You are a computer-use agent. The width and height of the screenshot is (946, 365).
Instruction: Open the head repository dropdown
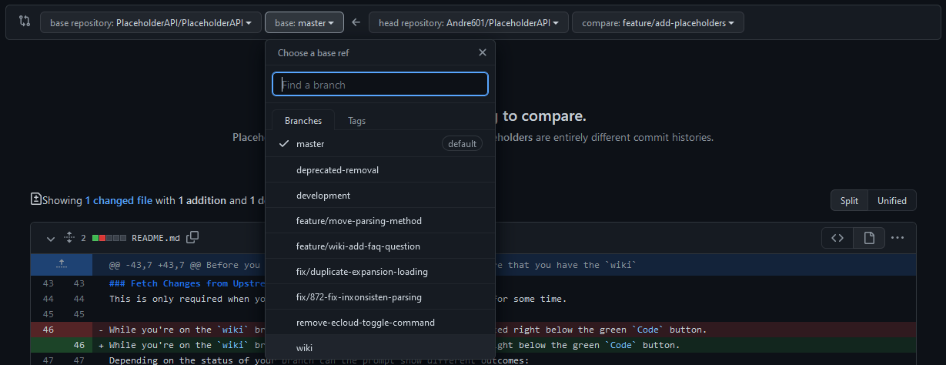pyautogui.click(x=468, y=23)
